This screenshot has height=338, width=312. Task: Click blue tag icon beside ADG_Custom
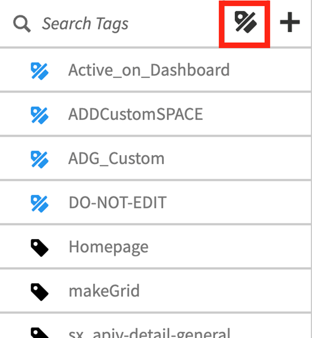pos(40,159)
